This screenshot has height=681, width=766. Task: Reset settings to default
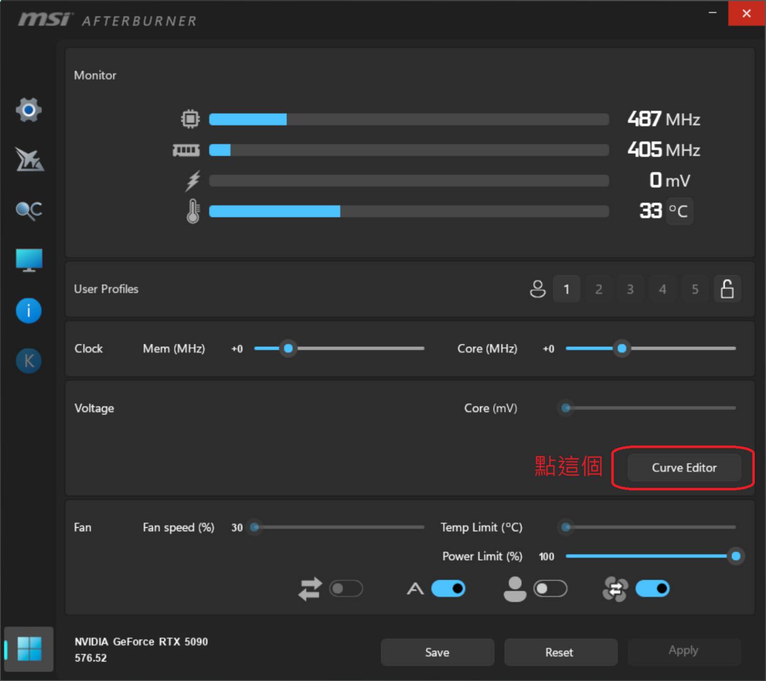pos(561,652)
